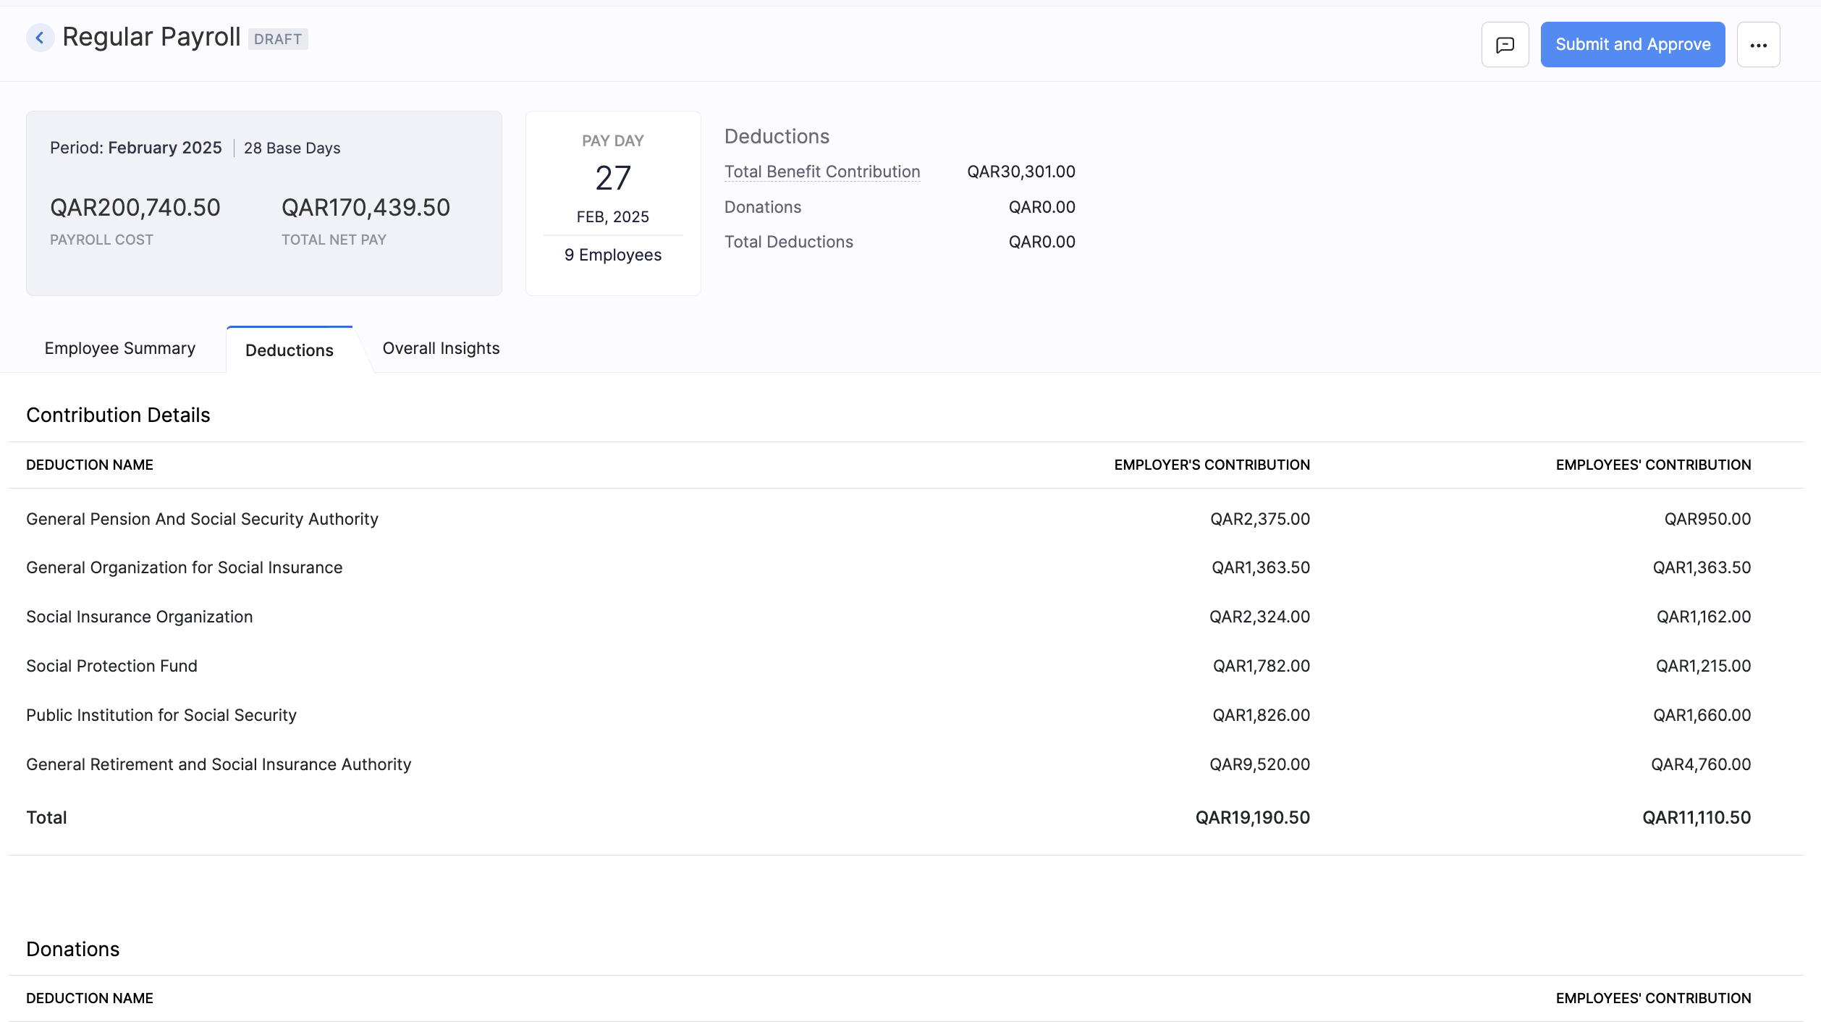Screen dimensions: 1821x1022
Task: Select the Deductions tab
Action: (289, 350)
